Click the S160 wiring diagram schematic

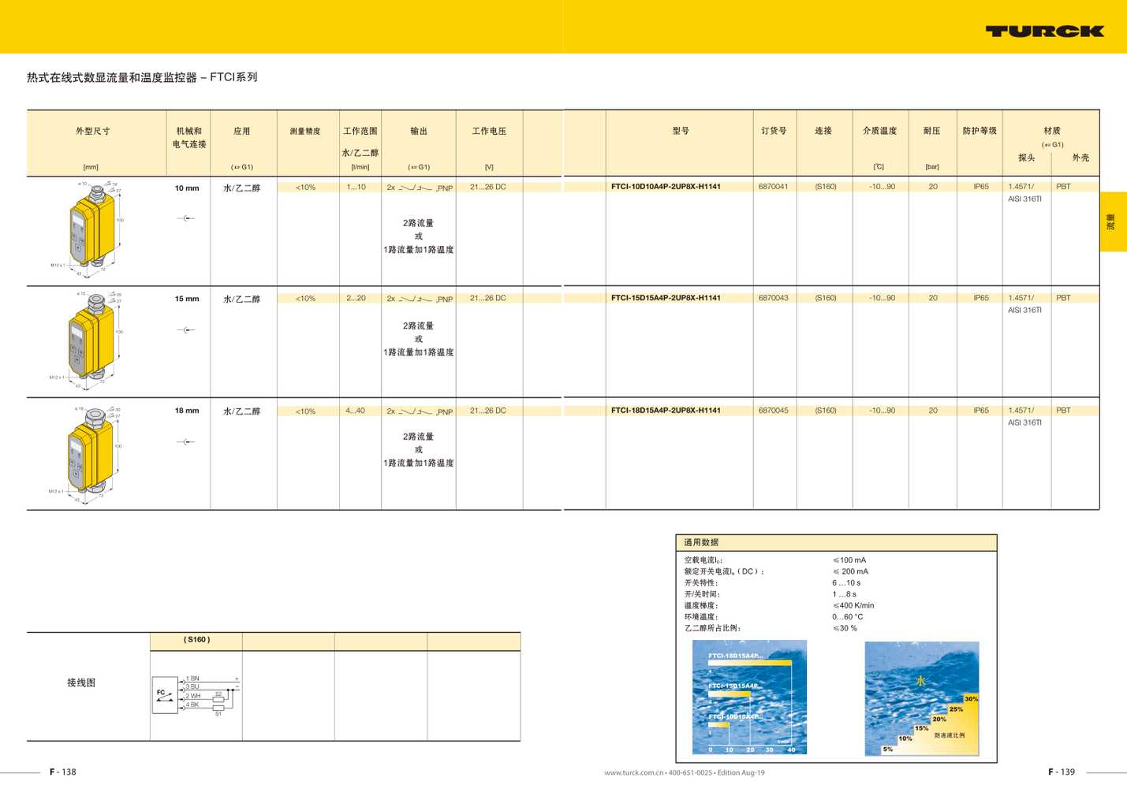pyautogui.click(x=196, y=695)
